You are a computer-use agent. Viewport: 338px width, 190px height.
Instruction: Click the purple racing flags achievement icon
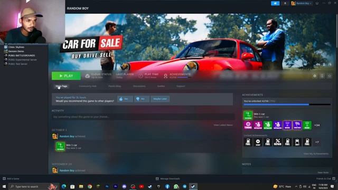[x=297, y=125]
